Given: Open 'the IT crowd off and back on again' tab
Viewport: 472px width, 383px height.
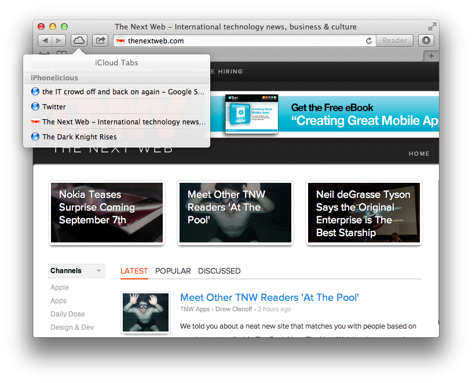Looking at the screenshot, I should click(x=117, y=91).
